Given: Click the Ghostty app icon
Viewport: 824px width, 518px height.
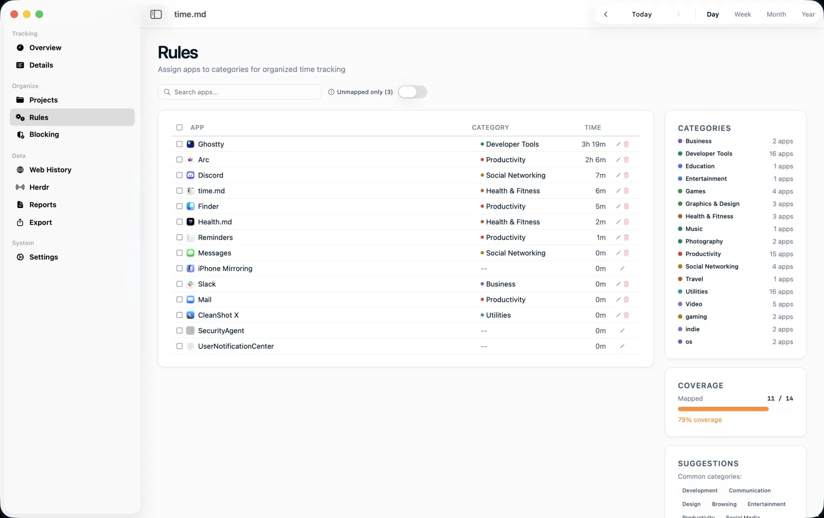Looking at the screenshot, I should click(x=191, y=144).
